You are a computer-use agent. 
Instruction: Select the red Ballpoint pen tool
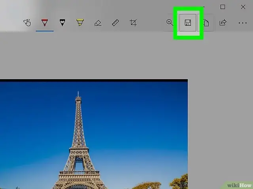pyautogui.click(x=45, y=23)
